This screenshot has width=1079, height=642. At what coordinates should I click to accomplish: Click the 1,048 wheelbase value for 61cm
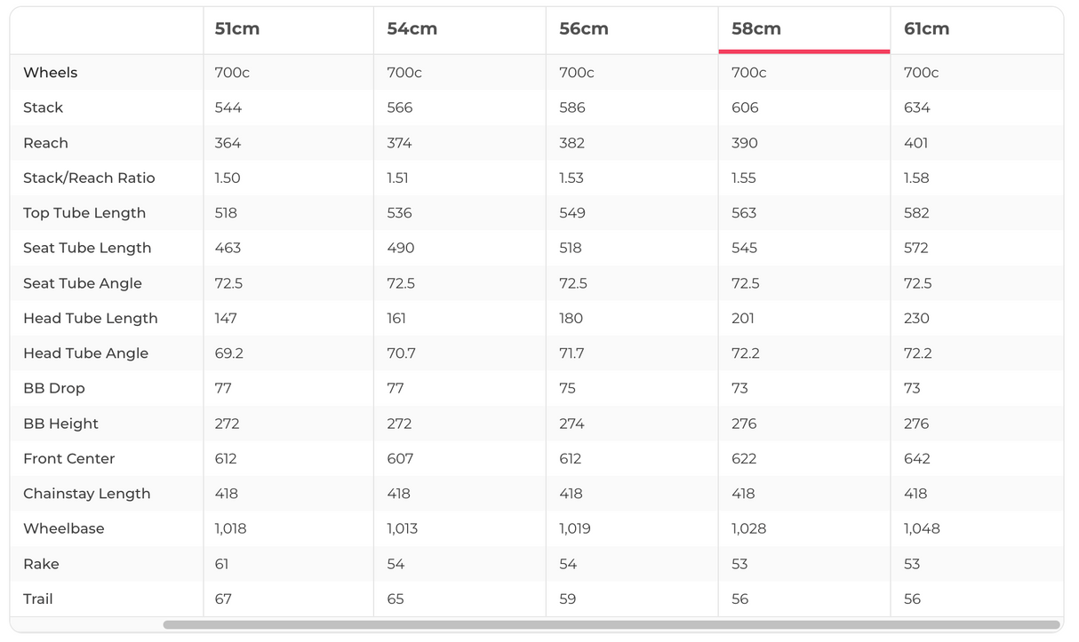tap(922, 528)
